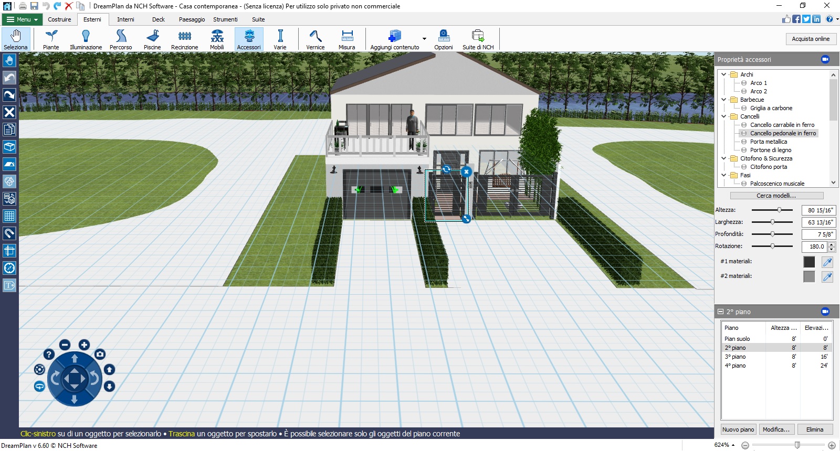Open the Menu dropdown
The height and width of the screenshot is (451, 840).
22,19
